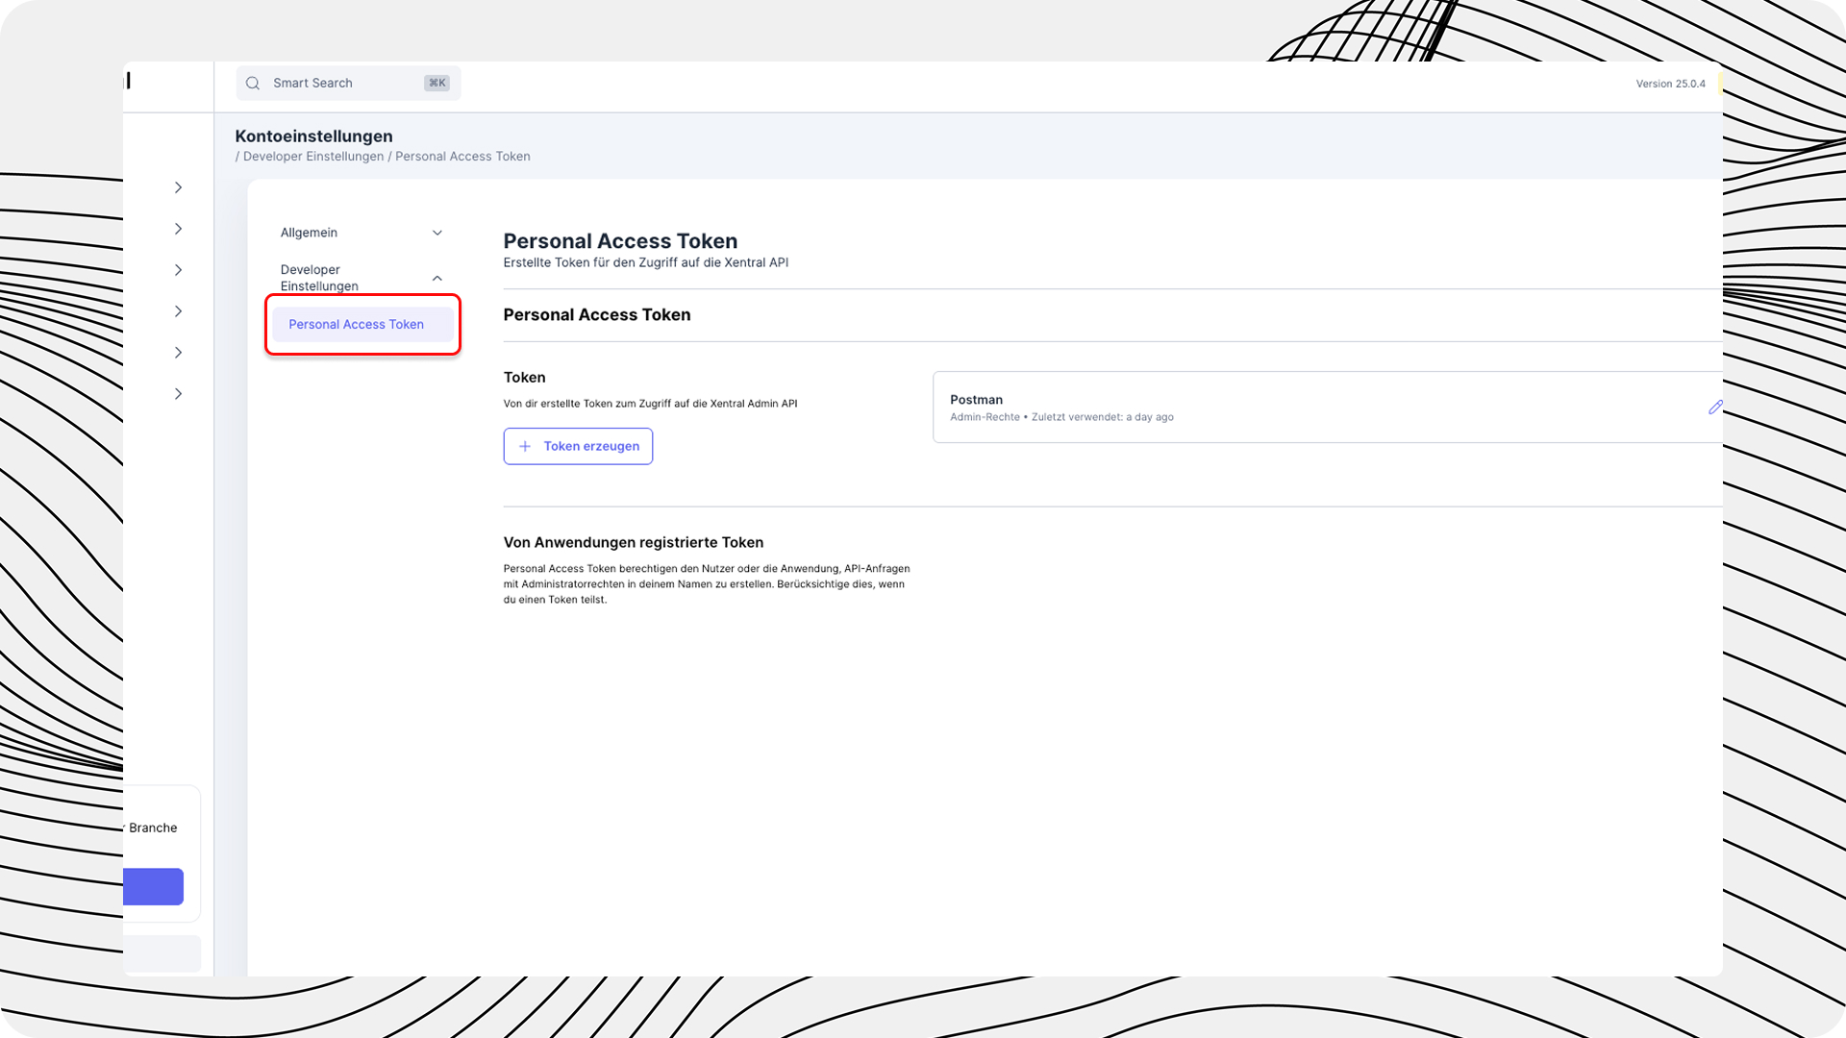Viewport: 1846px width, 1038px height.
Task: Click 'Admin-Rechte • Zuletzt verwendet: a day ago' text
Action: 1061,417
